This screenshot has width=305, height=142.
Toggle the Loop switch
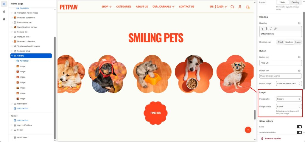click(x=299, y=127)
